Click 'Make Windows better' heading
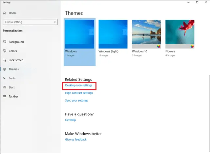The image size is (210, 154). [x=83, y=134]
